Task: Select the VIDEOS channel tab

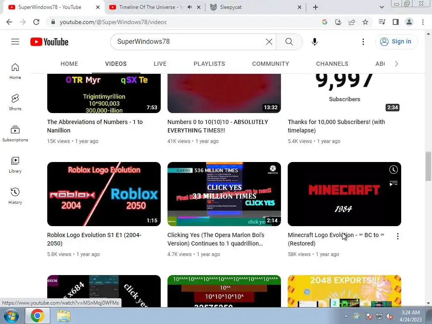Action: point(116,64)
